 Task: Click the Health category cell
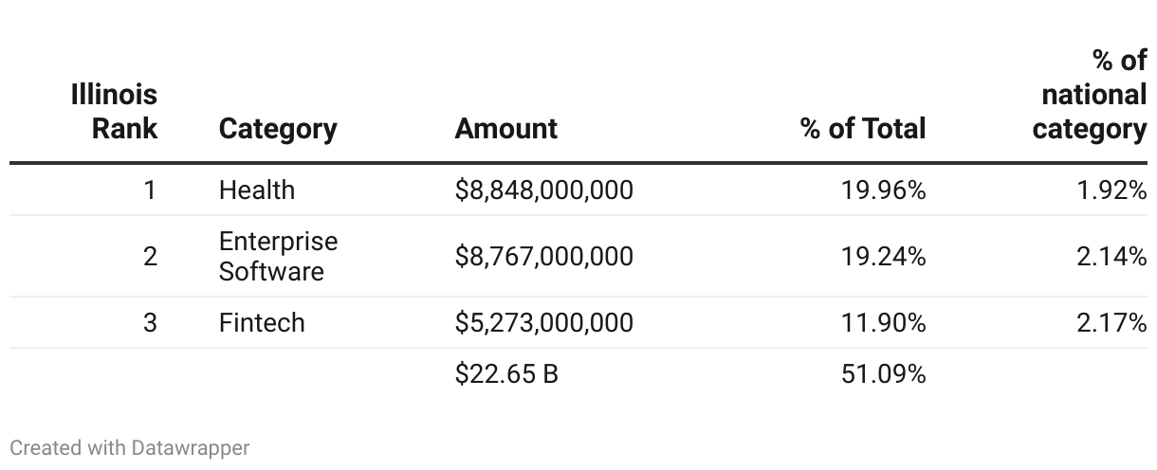click(256, 190)
